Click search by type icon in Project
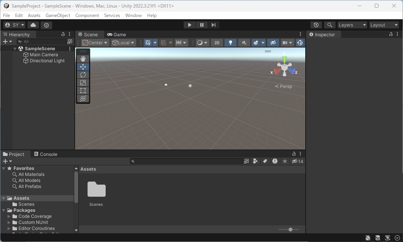 [255, 161]
